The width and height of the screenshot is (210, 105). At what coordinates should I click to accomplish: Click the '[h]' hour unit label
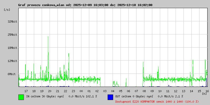click(x=204, y=94)
